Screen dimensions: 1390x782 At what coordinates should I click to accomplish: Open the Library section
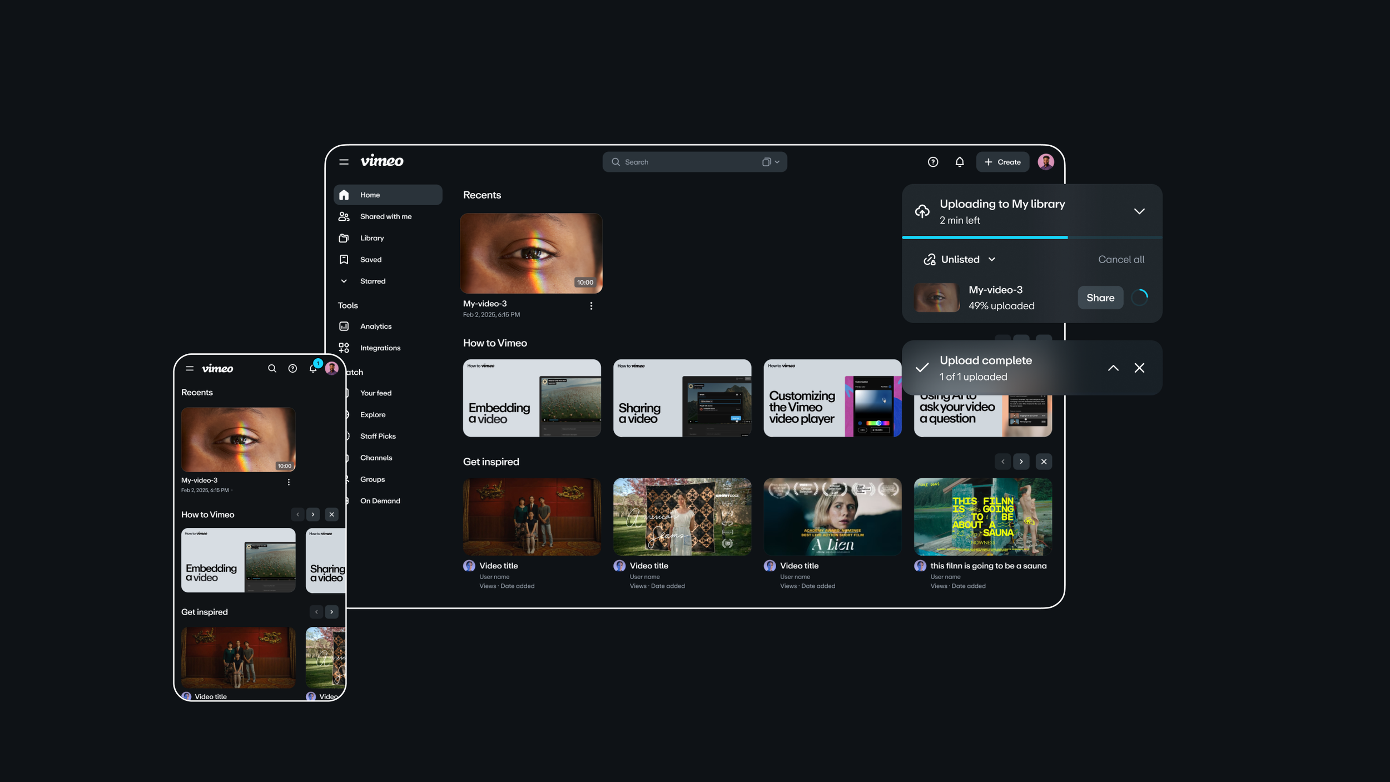371,237
